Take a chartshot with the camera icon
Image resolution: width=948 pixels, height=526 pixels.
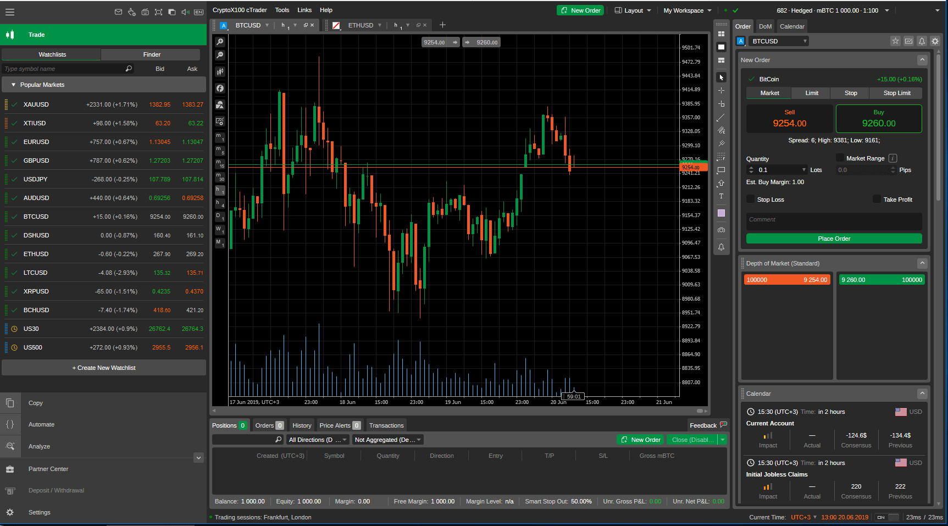pos(721,230)
